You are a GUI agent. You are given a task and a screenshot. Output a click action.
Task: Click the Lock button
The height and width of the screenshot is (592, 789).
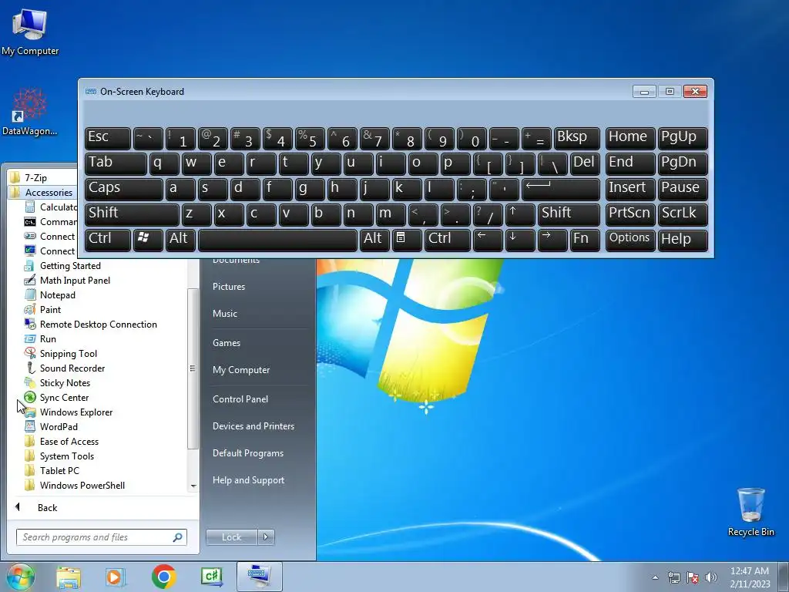232,537
